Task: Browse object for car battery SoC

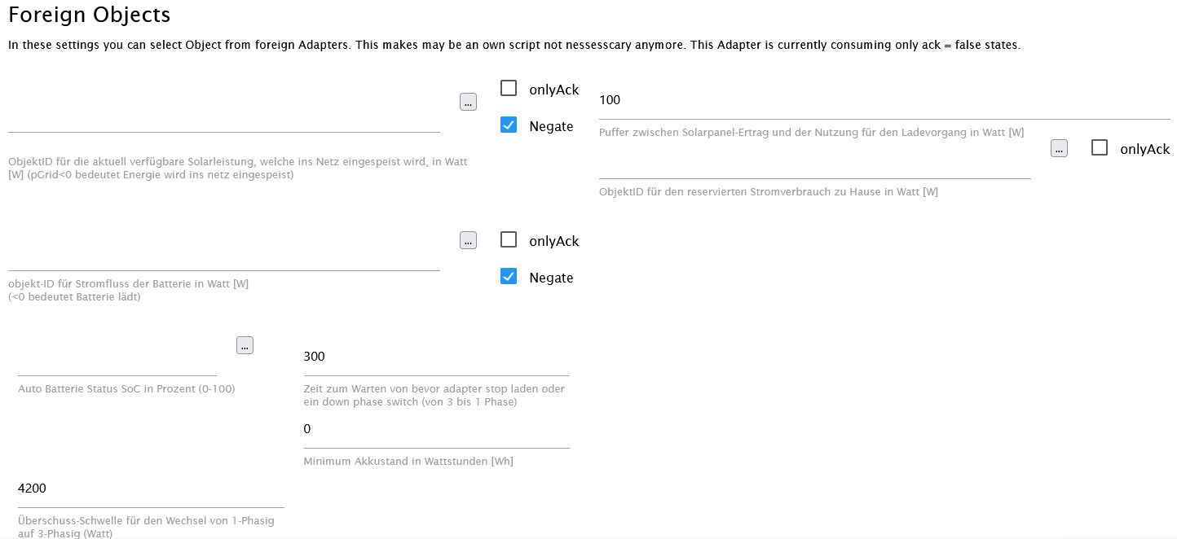Action: coord(245,345)
